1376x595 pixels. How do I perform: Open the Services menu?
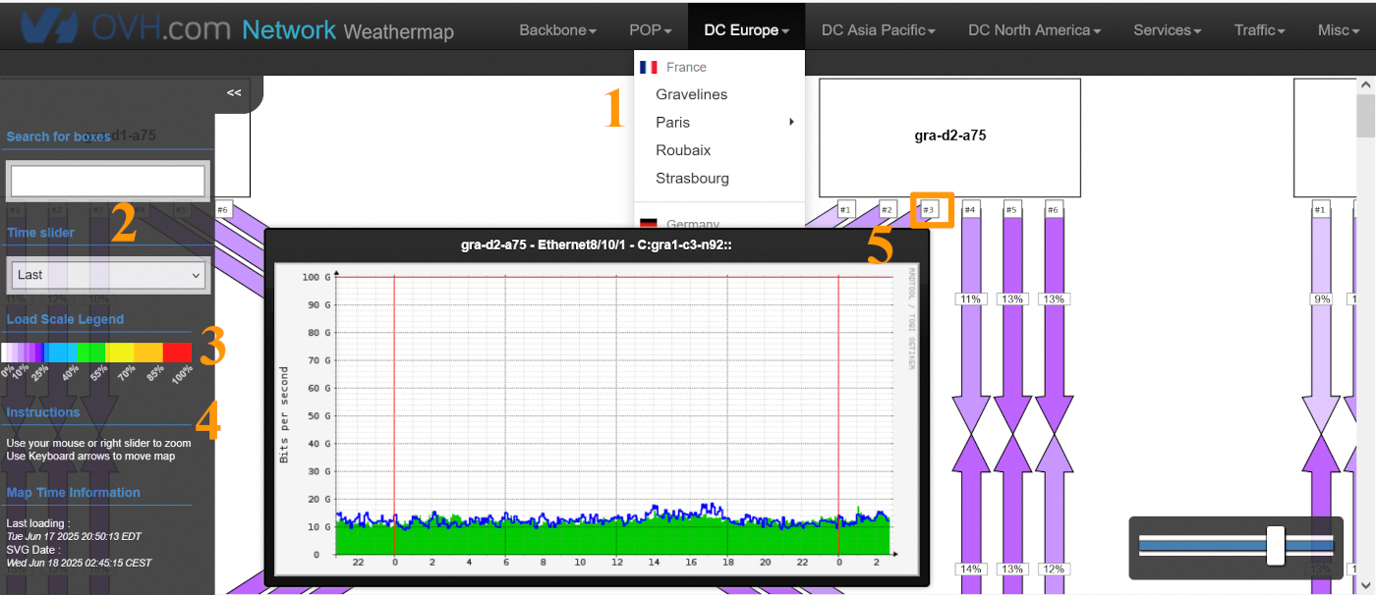click(1167, 30)
